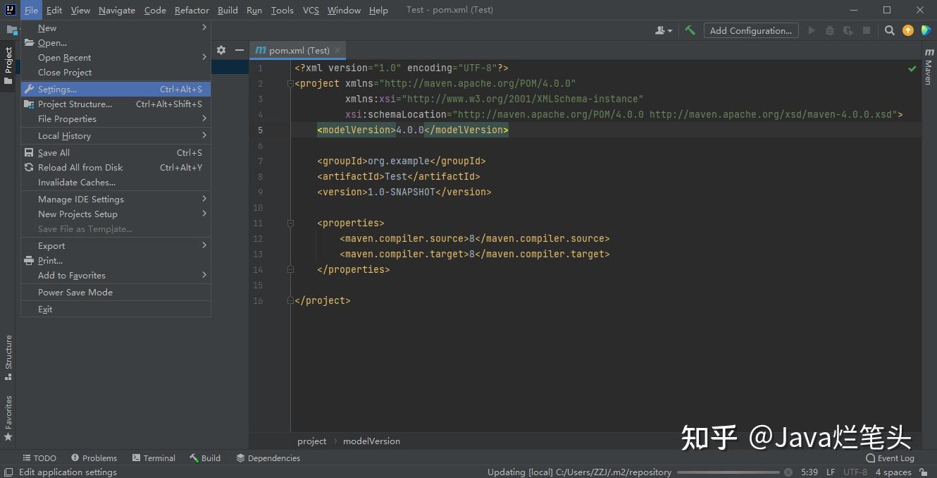Click the green Build Project hammer icon
This screenshot has width=937, height=478.
pos(690,30)
